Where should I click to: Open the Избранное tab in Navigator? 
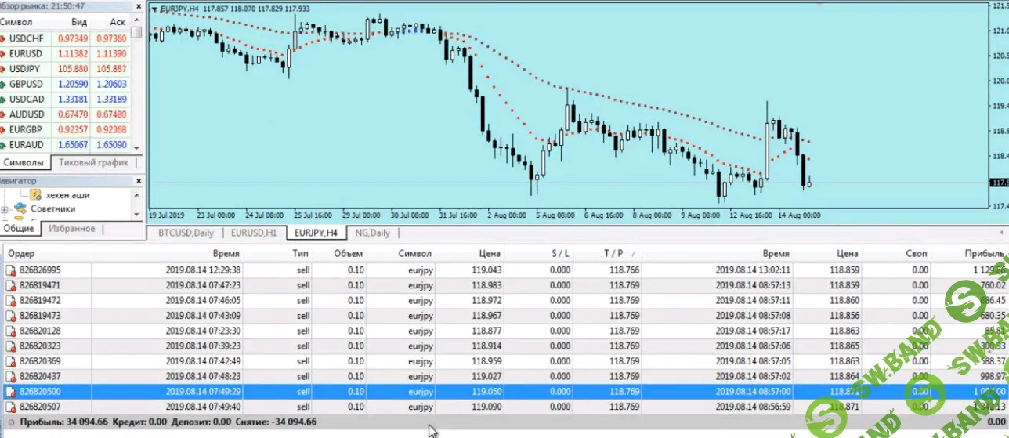[71, 229]
